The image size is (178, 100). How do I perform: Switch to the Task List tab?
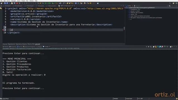point(137,6)
